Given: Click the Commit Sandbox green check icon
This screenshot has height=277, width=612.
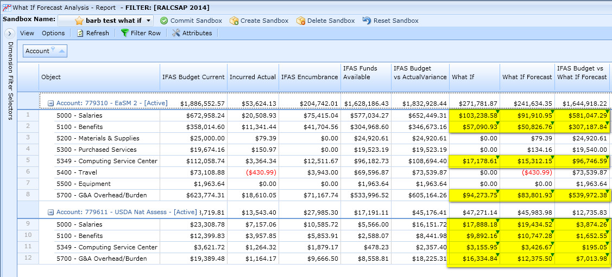Looking at the screenshot, I should tap(164, 21).
